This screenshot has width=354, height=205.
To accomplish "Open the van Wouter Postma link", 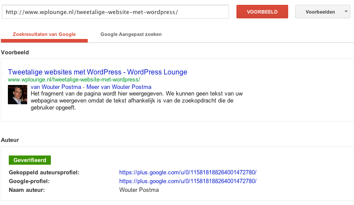I will click(x=56, y=87).
